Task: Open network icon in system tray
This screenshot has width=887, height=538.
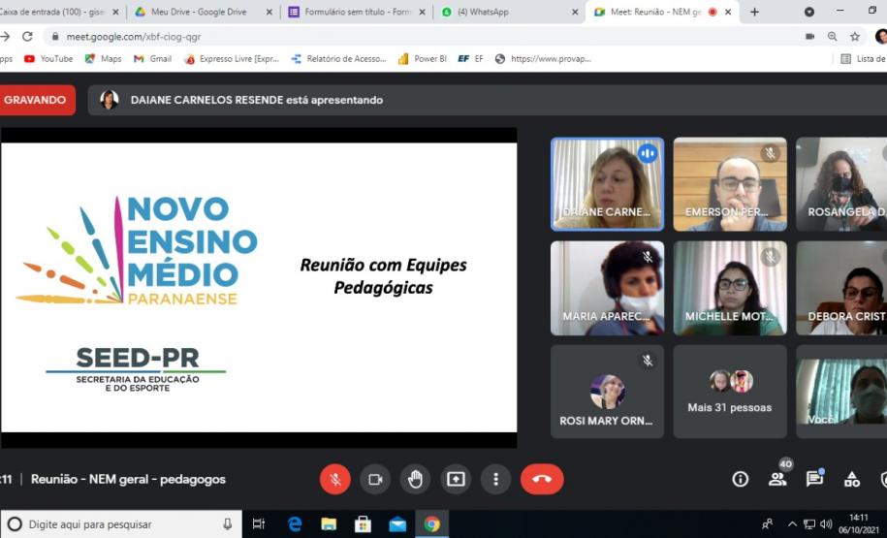Action: (x=810, y=524)
